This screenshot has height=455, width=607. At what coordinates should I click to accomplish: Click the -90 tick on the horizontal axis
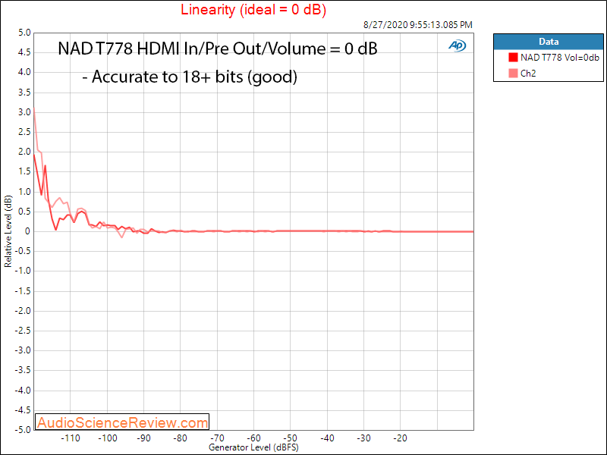(143, 438)
